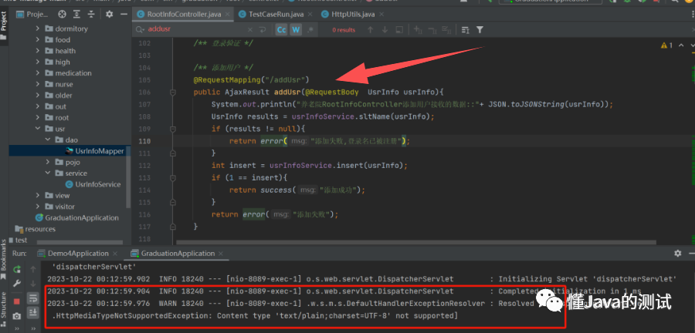Click Unselect Occurrence icon
Viewport: 695px width, 333px height.
pyautogui.click(x=432, y=29)
